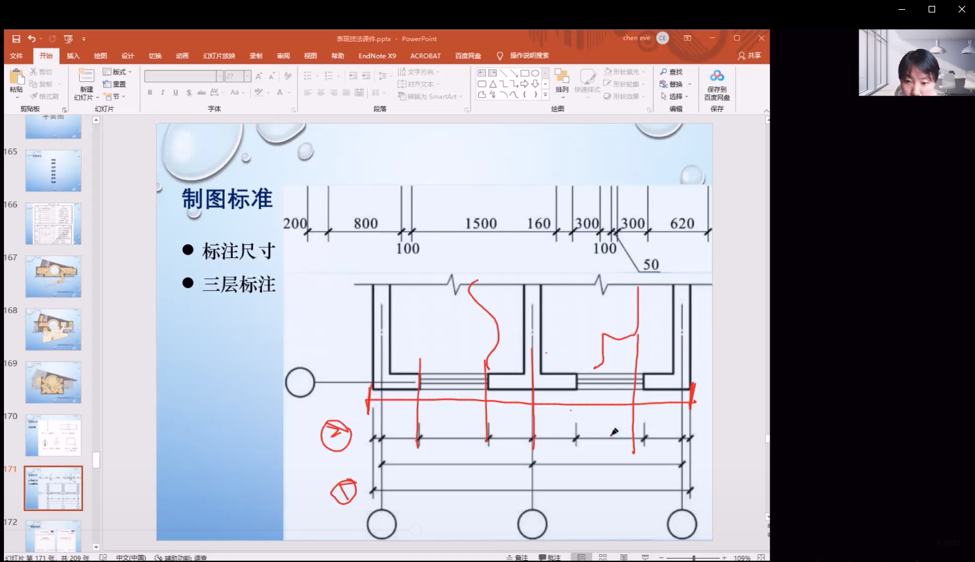This screenshot has height=562, width=975.
Task: Select slide 168 thumbnail in slide panel
Action: tap(54, 329)
